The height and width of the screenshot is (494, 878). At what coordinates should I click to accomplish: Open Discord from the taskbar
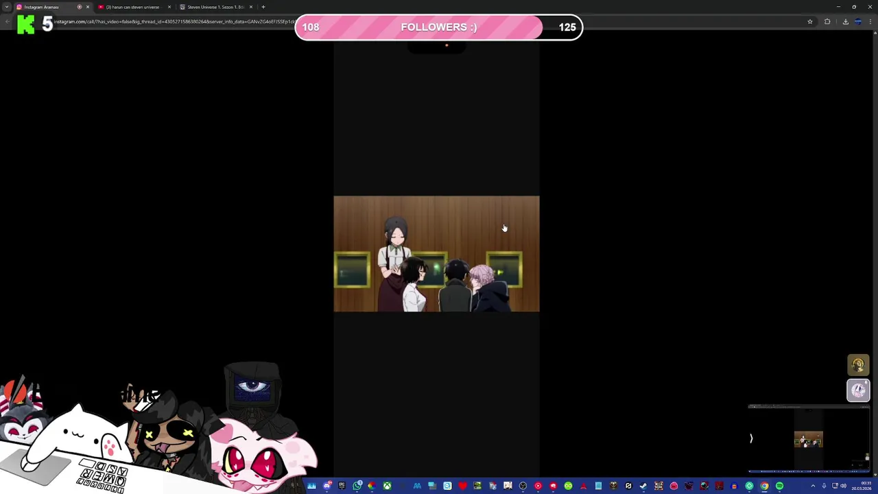[327, 486]
